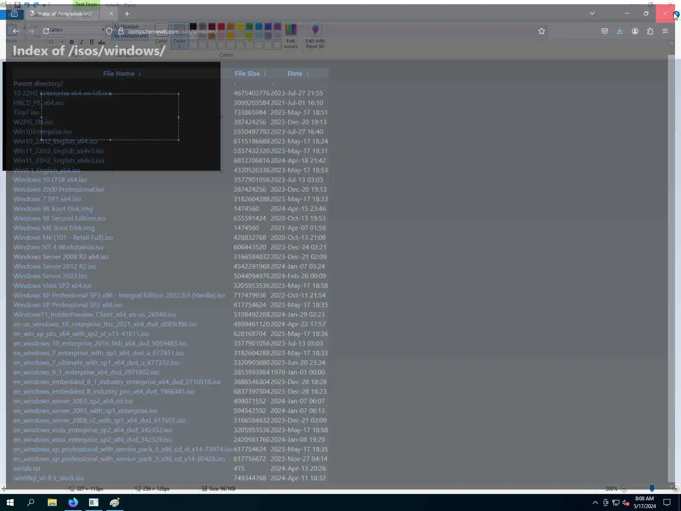This screenshot has height=511, width=681.
Task: Click 'Size: 96.1KB' in Paint status bar
Action: pyautogui.click(x=222, y=489)
